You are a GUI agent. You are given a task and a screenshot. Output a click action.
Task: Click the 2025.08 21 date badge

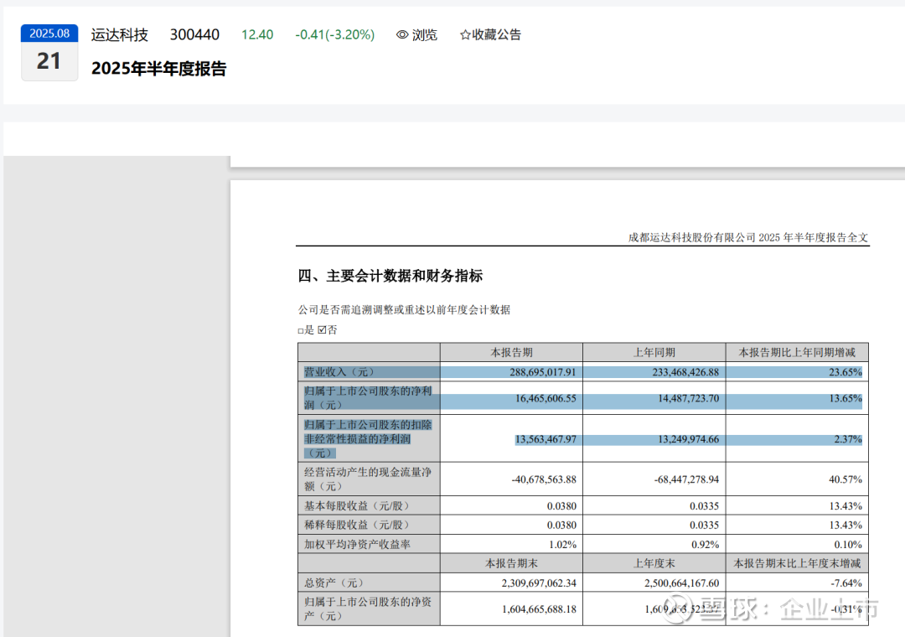click(49, 53)
